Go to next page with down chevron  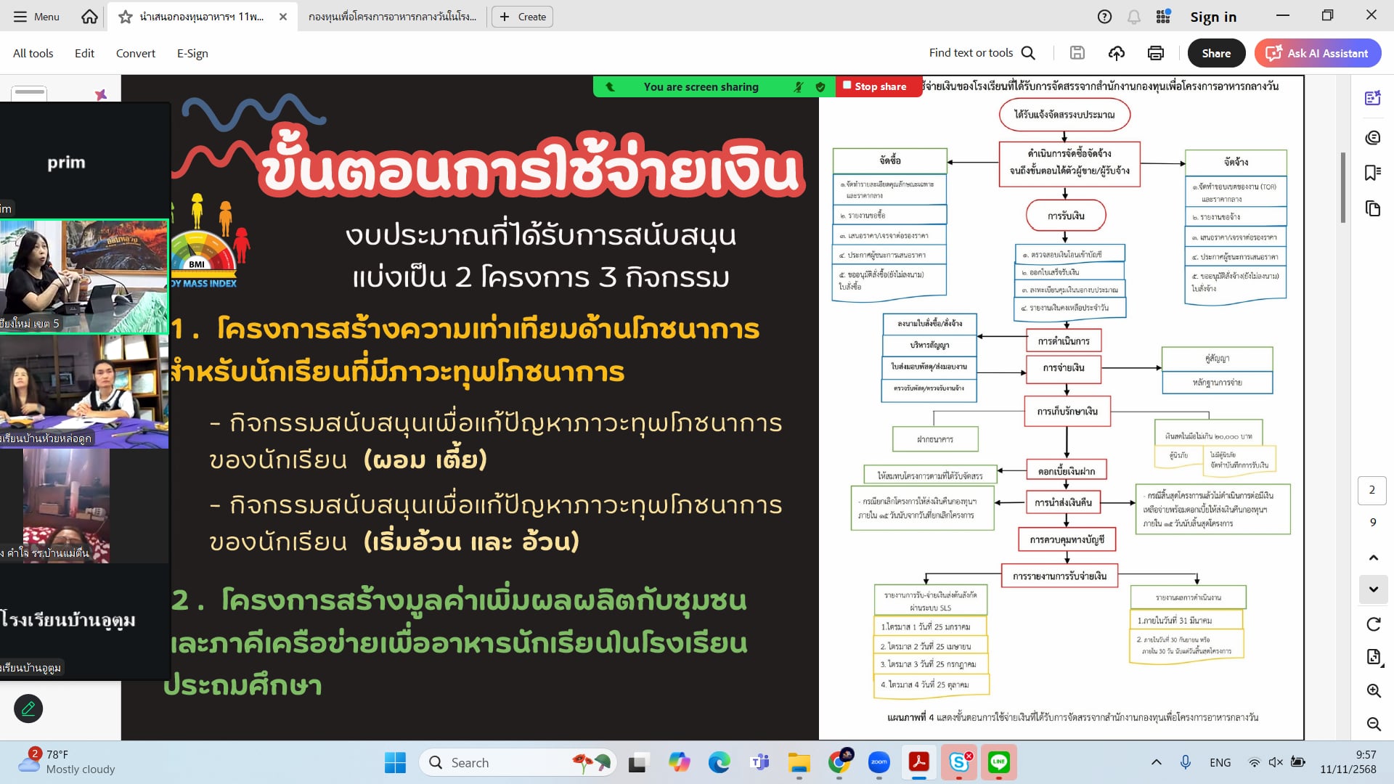coord(1373,589)
